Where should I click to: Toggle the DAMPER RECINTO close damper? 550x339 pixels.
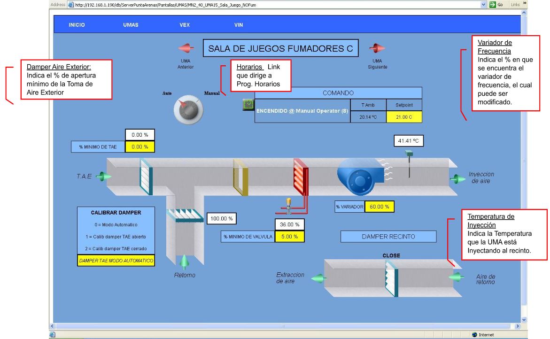tap(391, 278)
